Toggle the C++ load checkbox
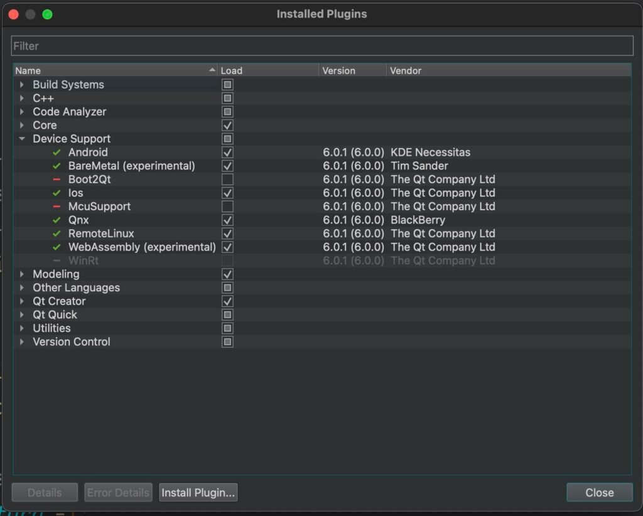Viewport: 643px width, 516px height. point(227,99)
